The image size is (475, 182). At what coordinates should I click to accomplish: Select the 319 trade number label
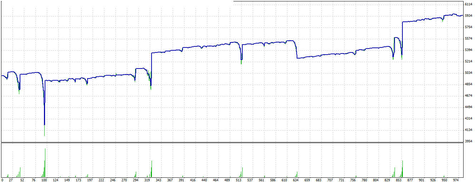(x=147, y=180)
